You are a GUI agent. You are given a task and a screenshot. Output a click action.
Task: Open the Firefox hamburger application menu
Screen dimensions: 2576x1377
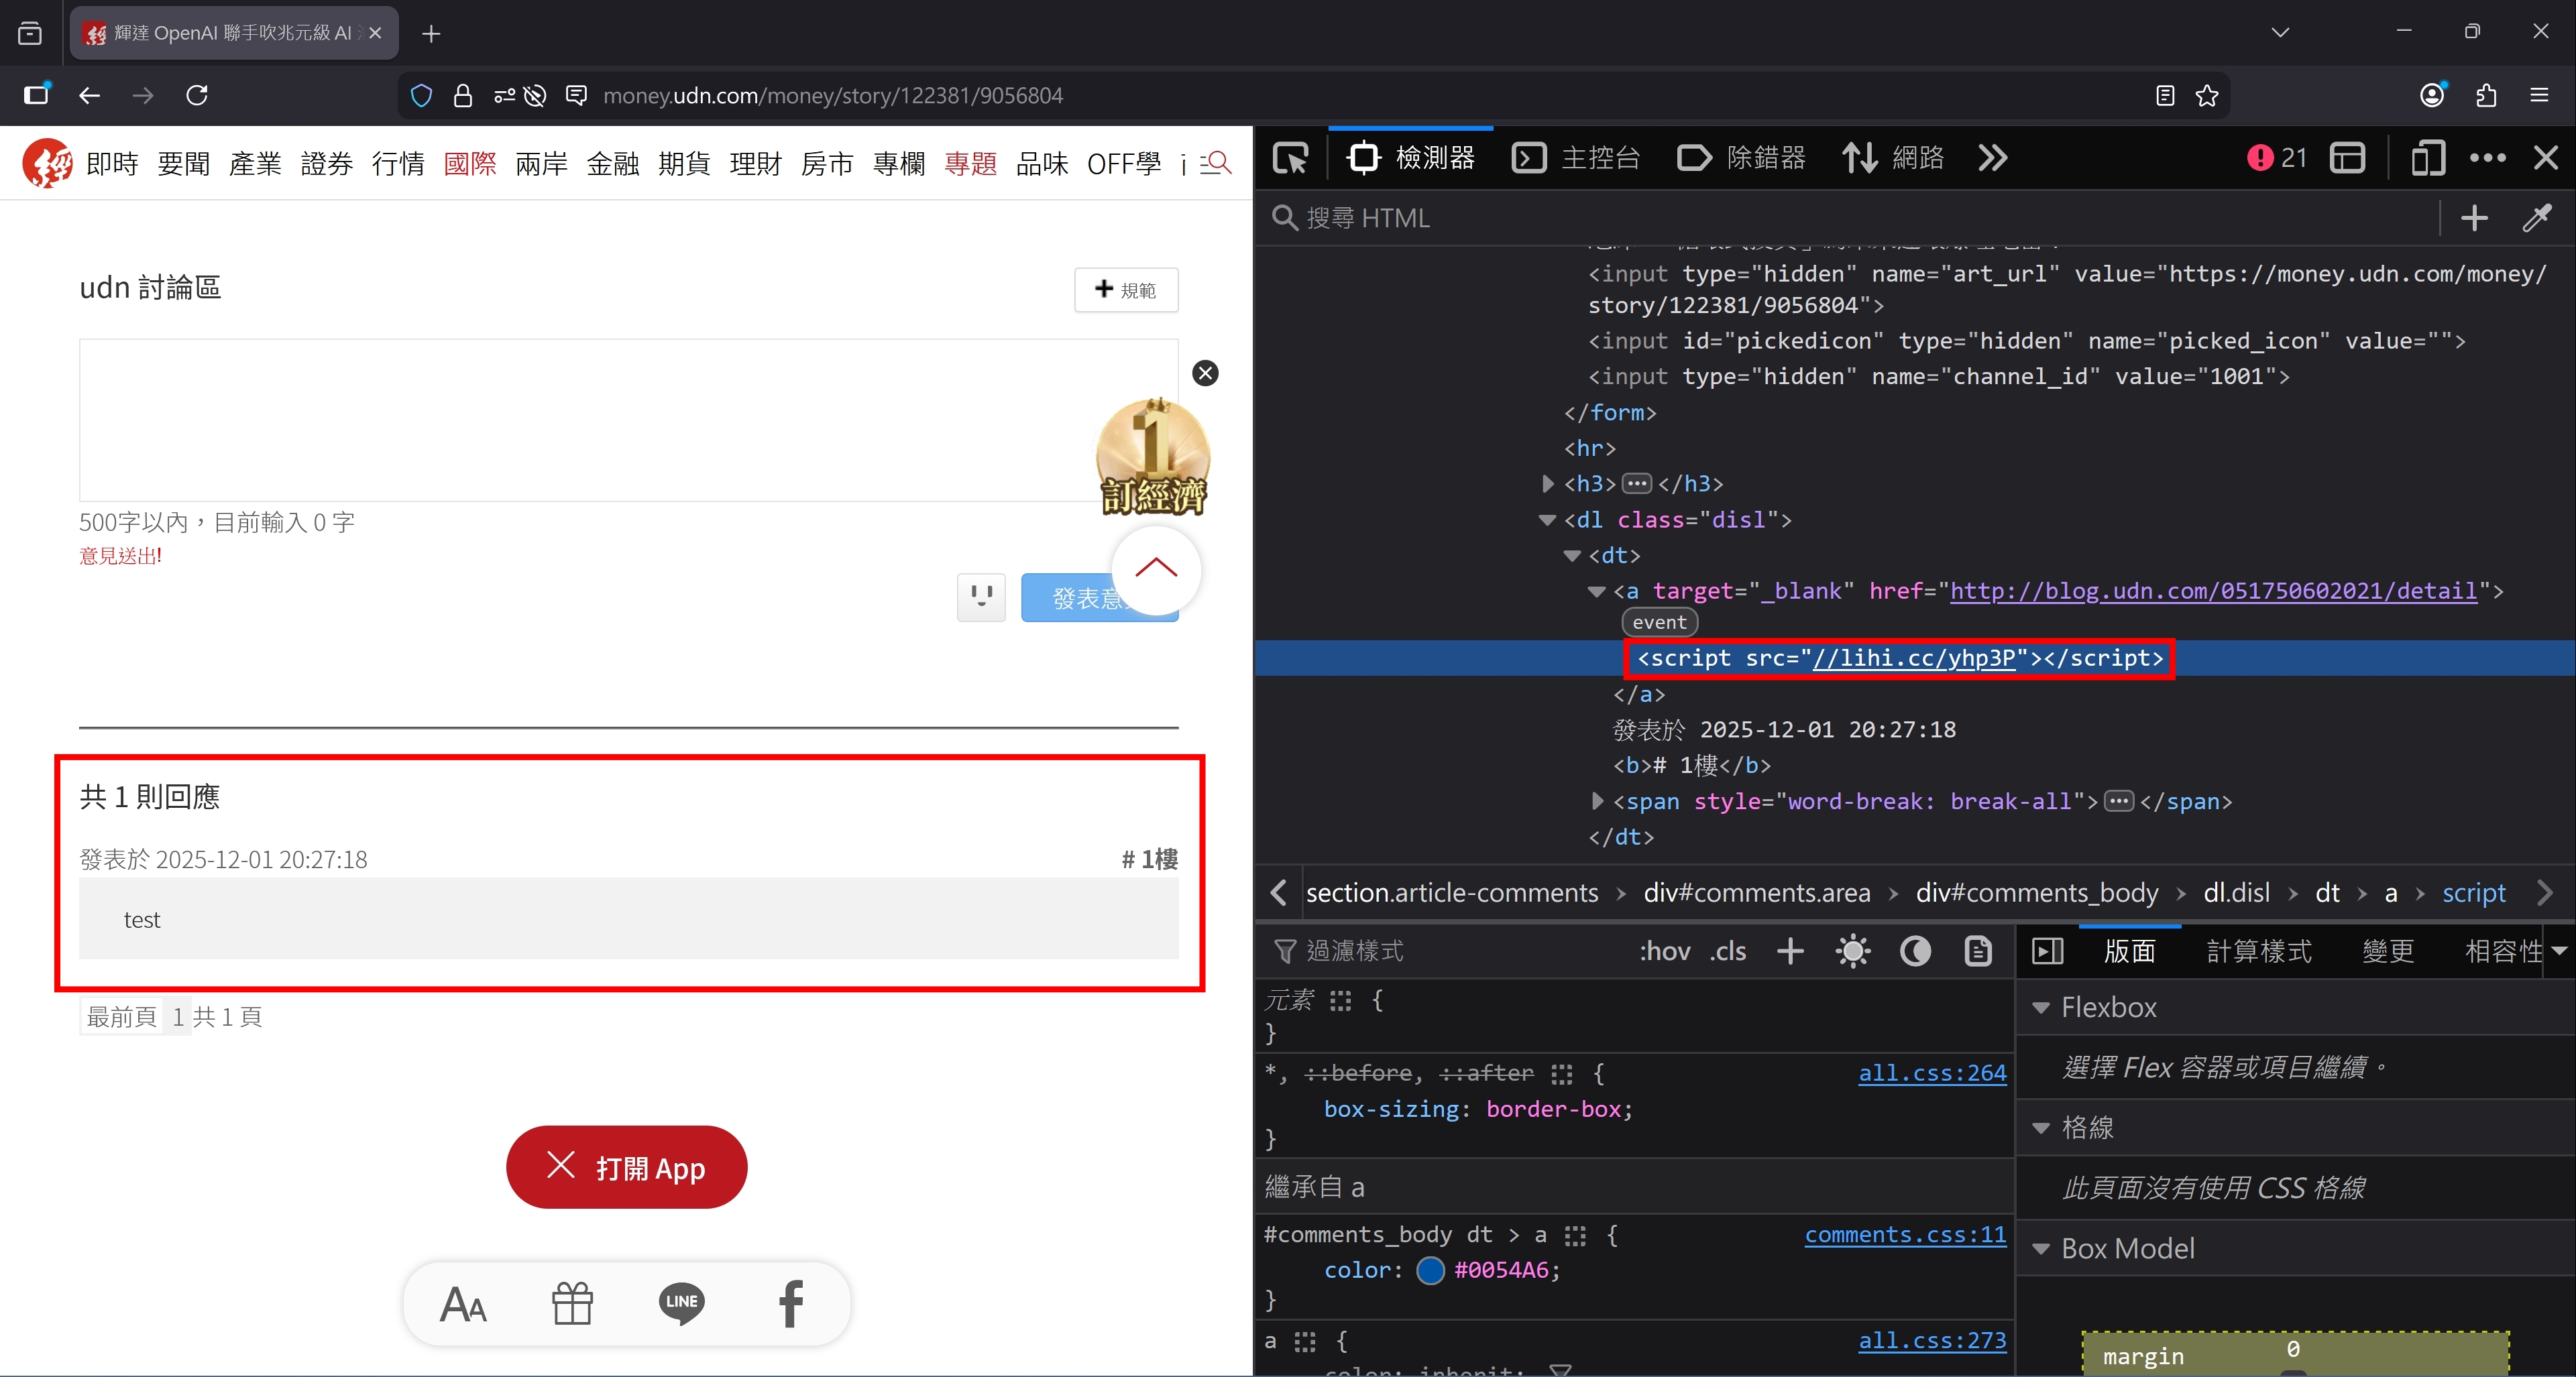(2539, 95)
